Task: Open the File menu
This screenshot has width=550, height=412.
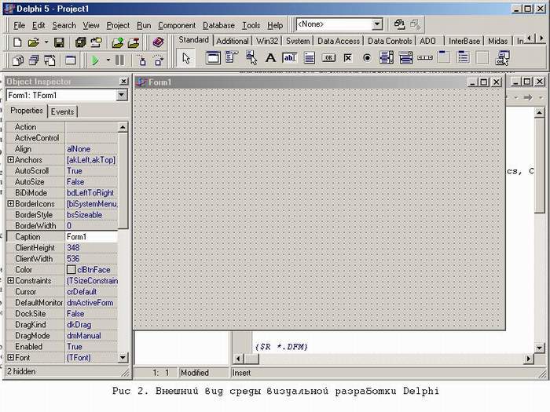Action: pyautogui.click(x=20, y=25)
